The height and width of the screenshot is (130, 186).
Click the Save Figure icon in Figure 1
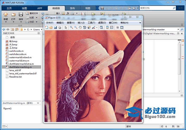tap(55, 28)
